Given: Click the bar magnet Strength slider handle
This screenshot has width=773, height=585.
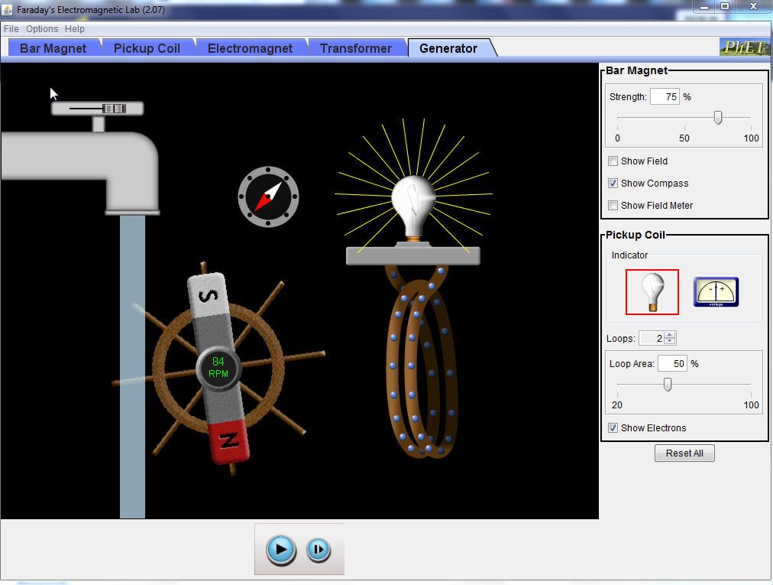Looking at the screenshot, I should [718, 117].
